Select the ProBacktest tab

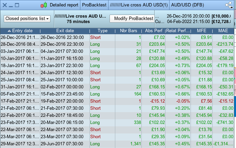point(95,5)
